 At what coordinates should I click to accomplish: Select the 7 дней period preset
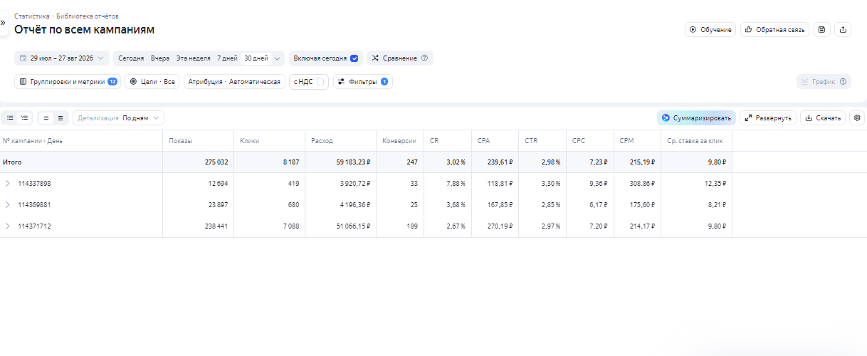[227, 58]
